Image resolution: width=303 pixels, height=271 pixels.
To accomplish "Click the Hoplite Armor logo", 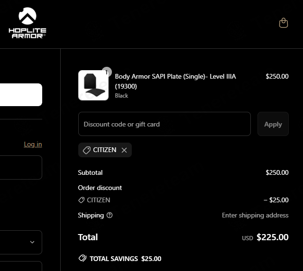I will click(x=27, y=23).
